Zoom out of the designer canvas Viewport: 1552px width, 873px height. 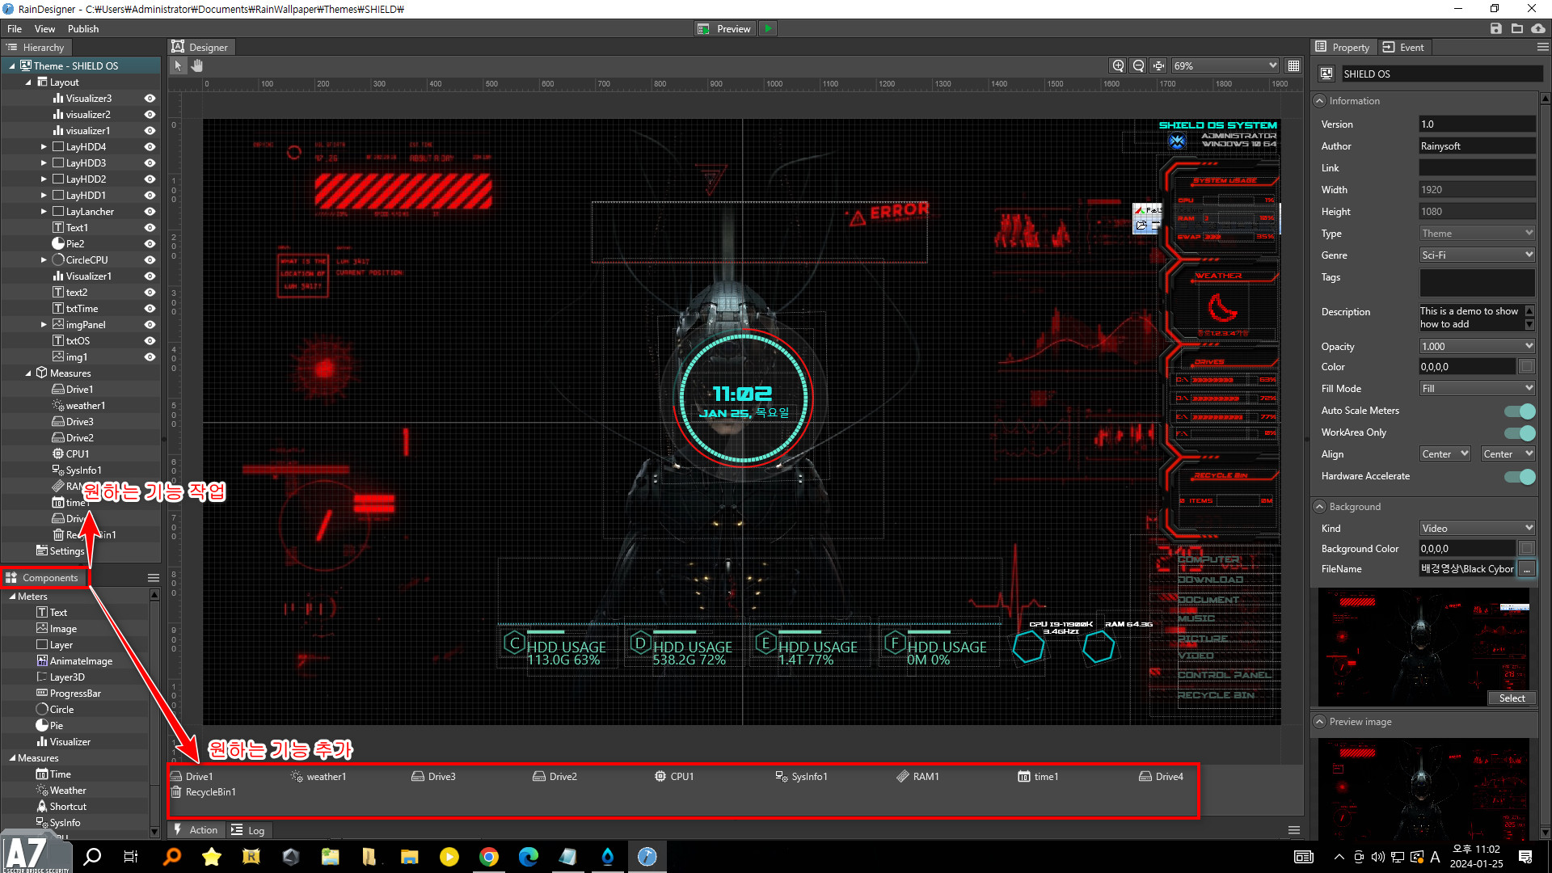tap(1138, 65)
